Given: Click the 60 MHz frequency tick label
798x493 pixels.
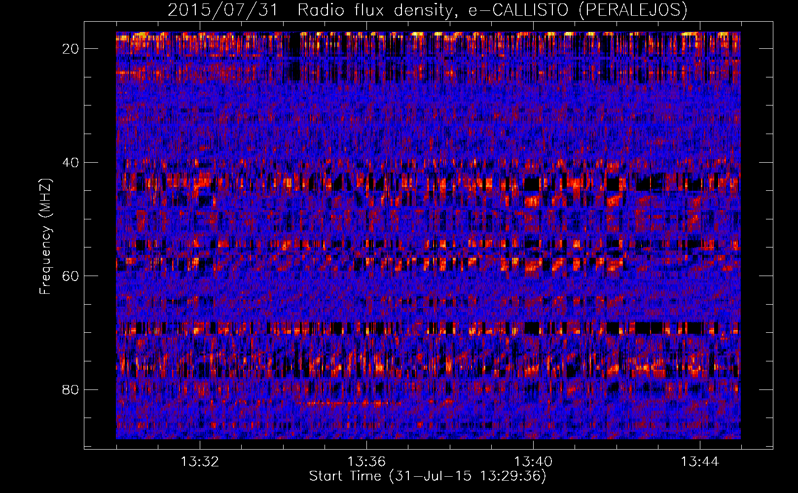Looking at the screenshot, I should click(x=71, y=276).
